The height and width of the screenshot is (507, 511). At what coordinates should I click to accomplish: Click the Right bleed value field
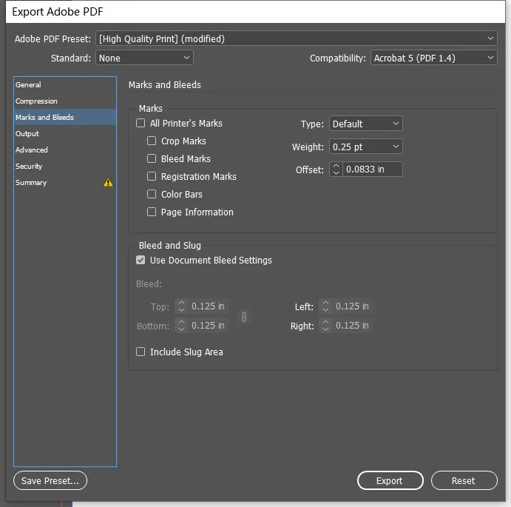[x=352, y=326]
